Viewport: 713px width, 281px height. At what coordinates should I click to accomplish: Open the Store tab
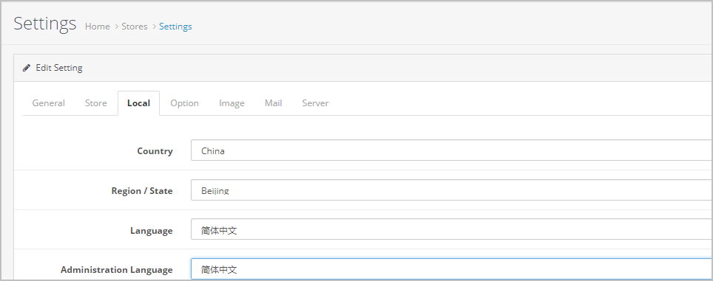96,103
